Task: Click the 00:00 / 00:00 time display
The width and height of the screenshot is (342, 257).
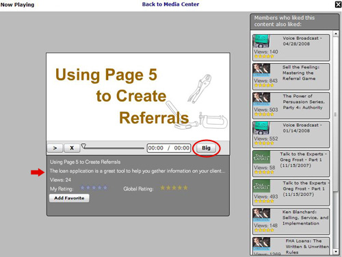Action: pos(169,148)
